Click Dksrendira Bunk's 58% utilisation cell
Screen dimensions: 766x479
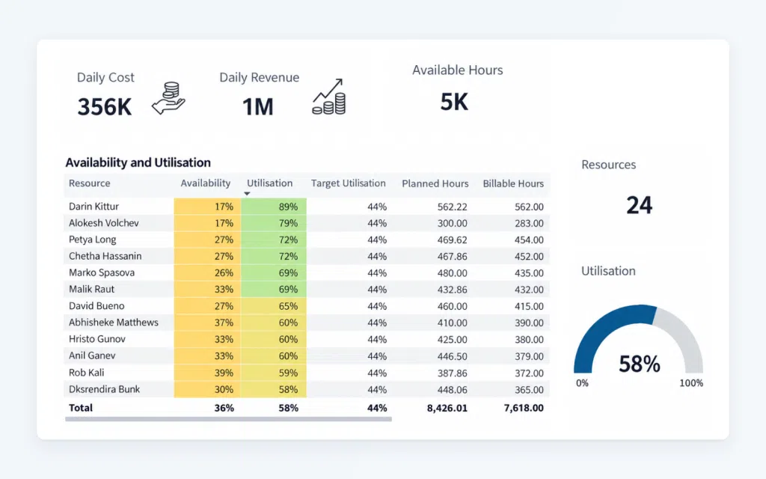[x=274, y=389]
